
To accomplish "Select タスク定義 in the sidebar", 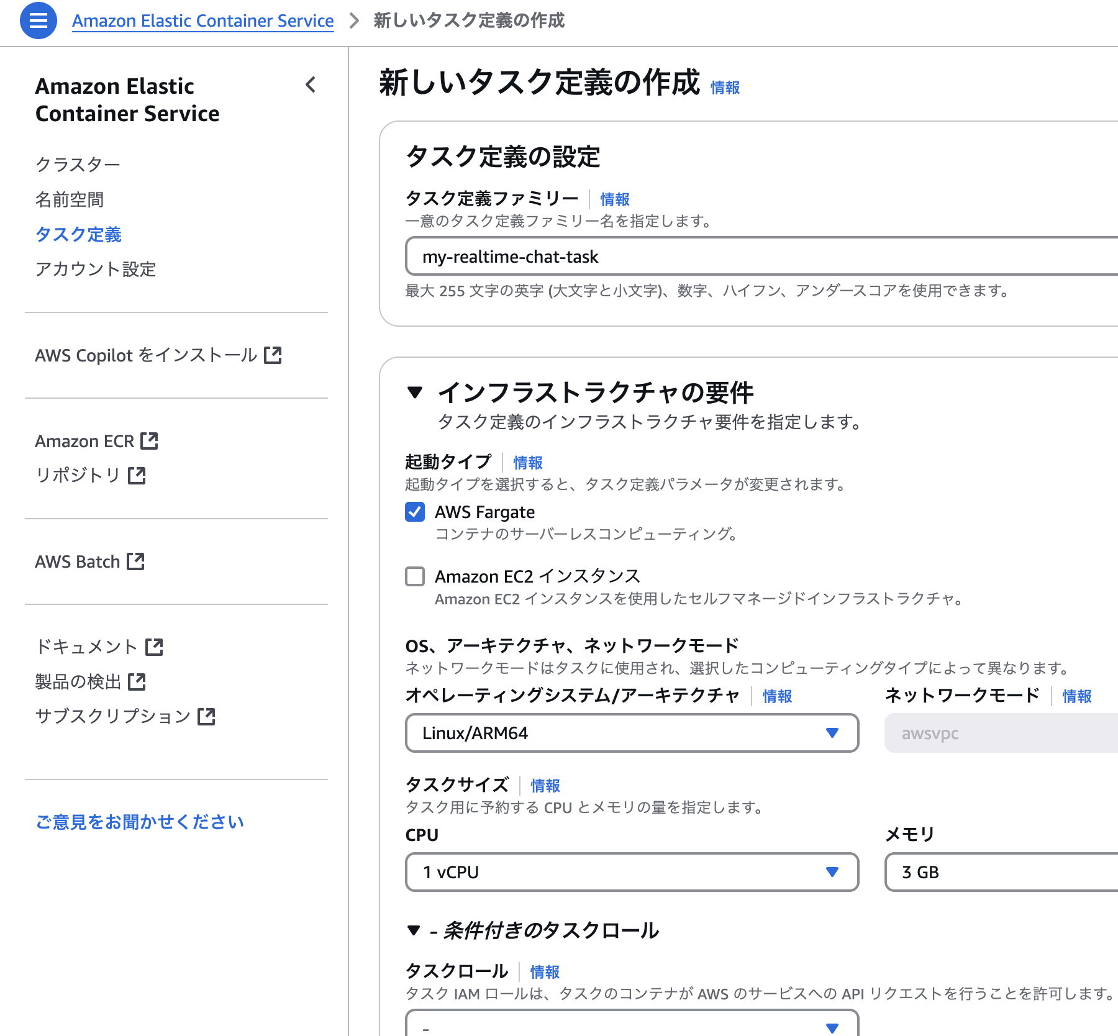I will (78, 234).
